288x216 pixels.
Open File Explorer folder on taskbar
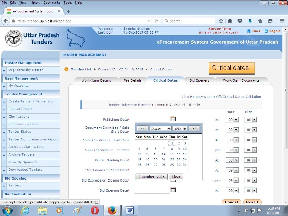[x=42, y=210]
